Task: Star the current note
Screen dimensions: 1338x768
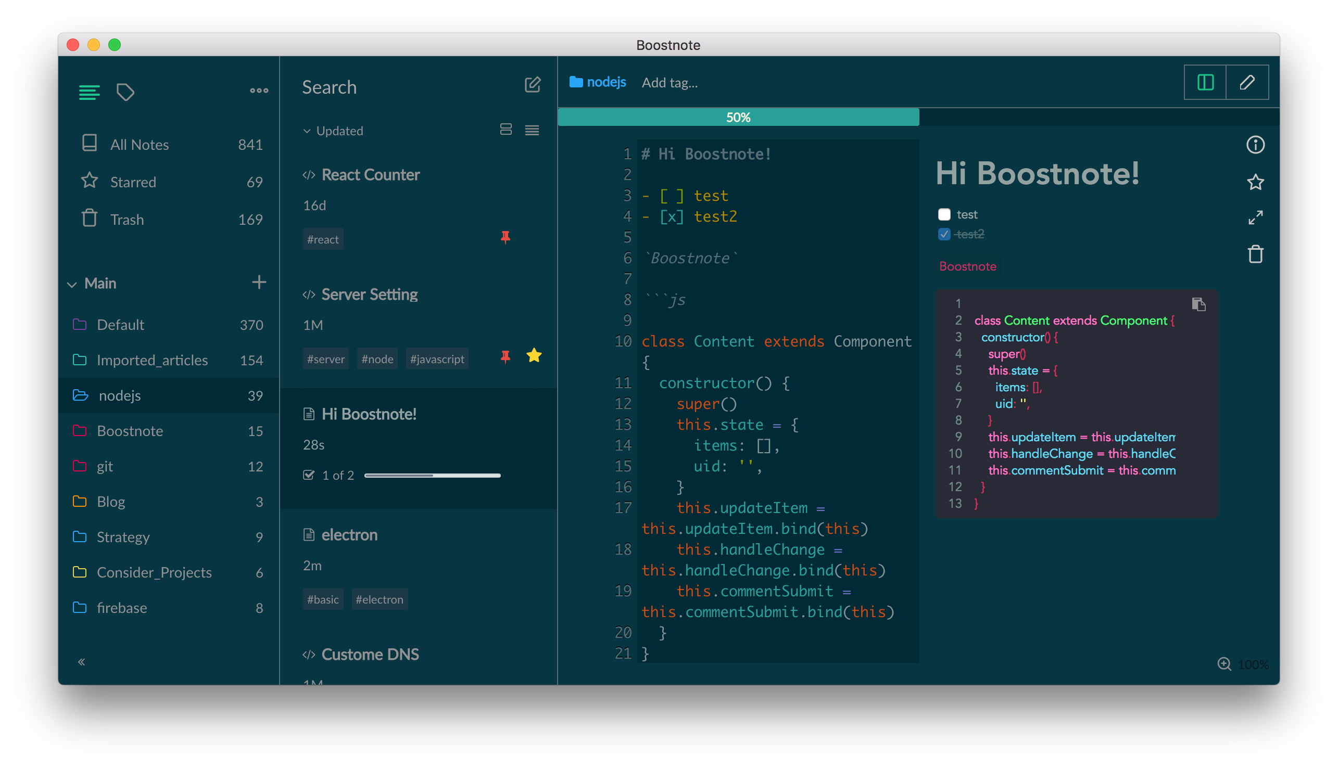Action: pyautogui.click(x=1255, y=182)
